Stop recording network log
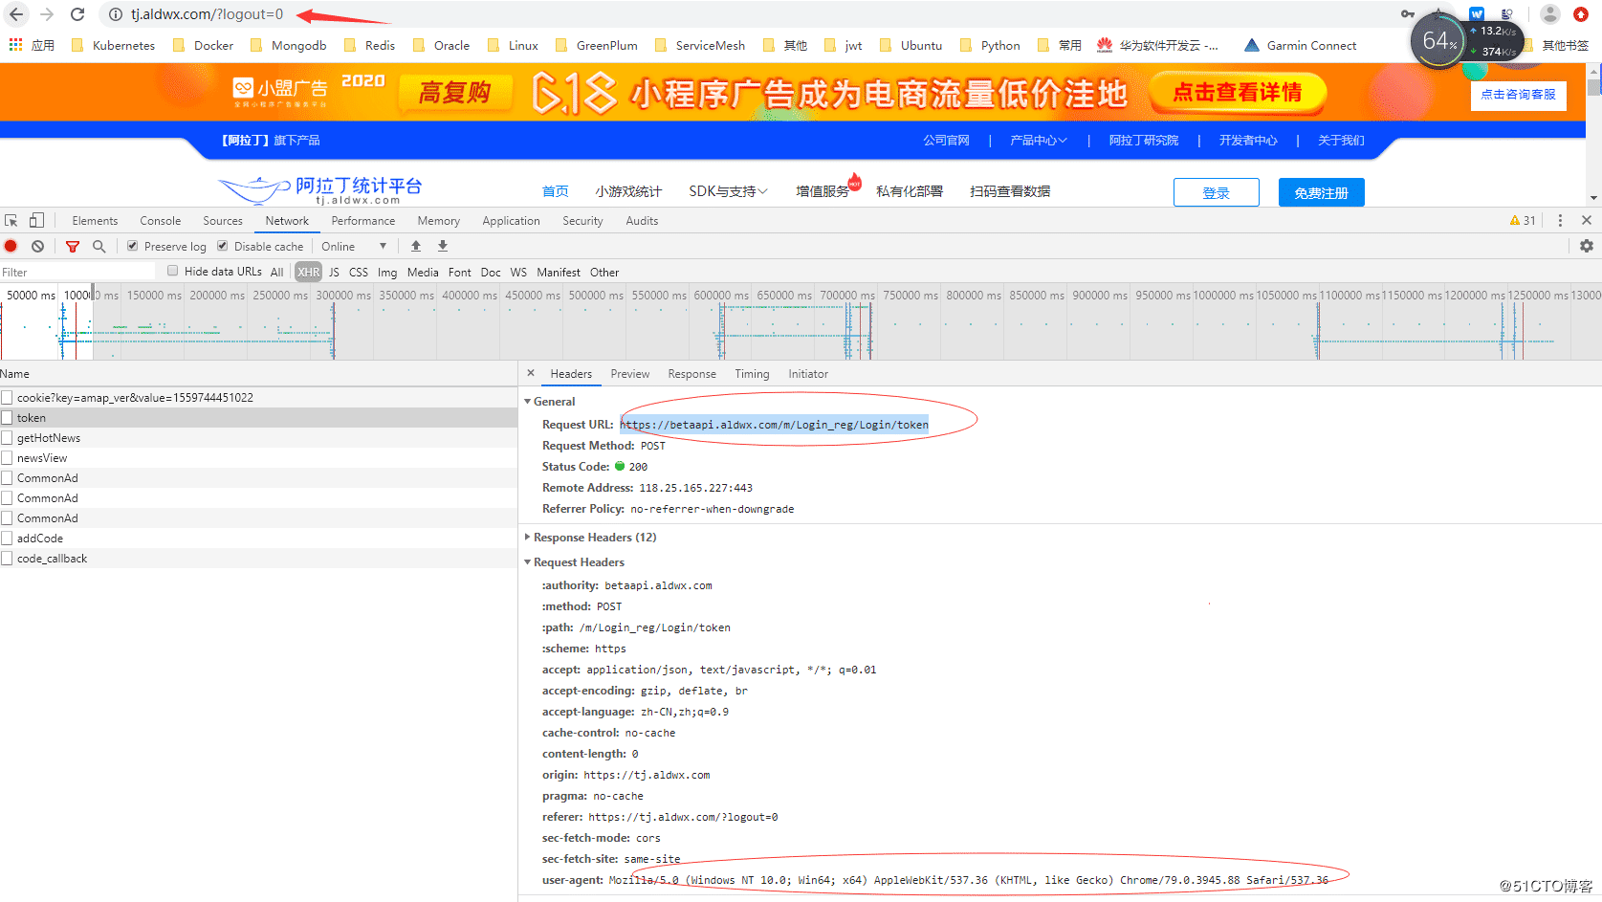Viewport: 1602px width, 902px height. coord(11,246)
